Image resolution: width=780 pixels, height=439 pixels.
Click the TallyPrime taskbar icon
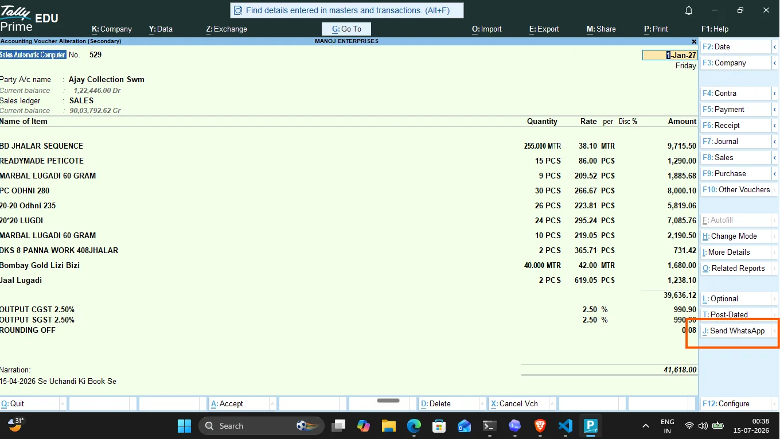point(590,426)
